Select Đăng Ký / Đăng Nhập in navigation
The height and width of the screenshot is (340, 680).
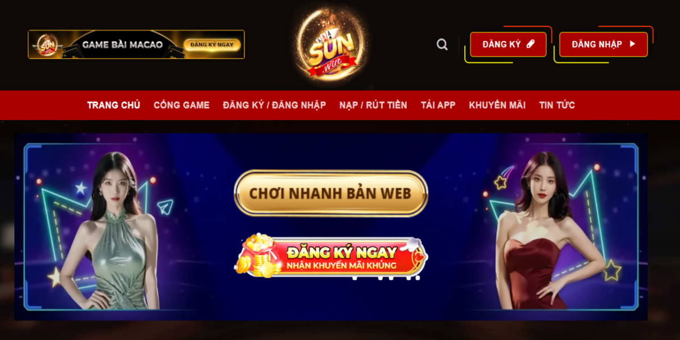pyautogui.click(x=274, y=105)
